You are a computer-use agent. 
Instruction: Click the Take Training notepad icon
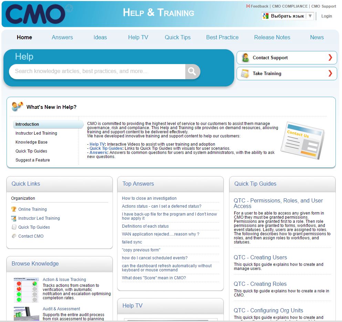(245, 73)
